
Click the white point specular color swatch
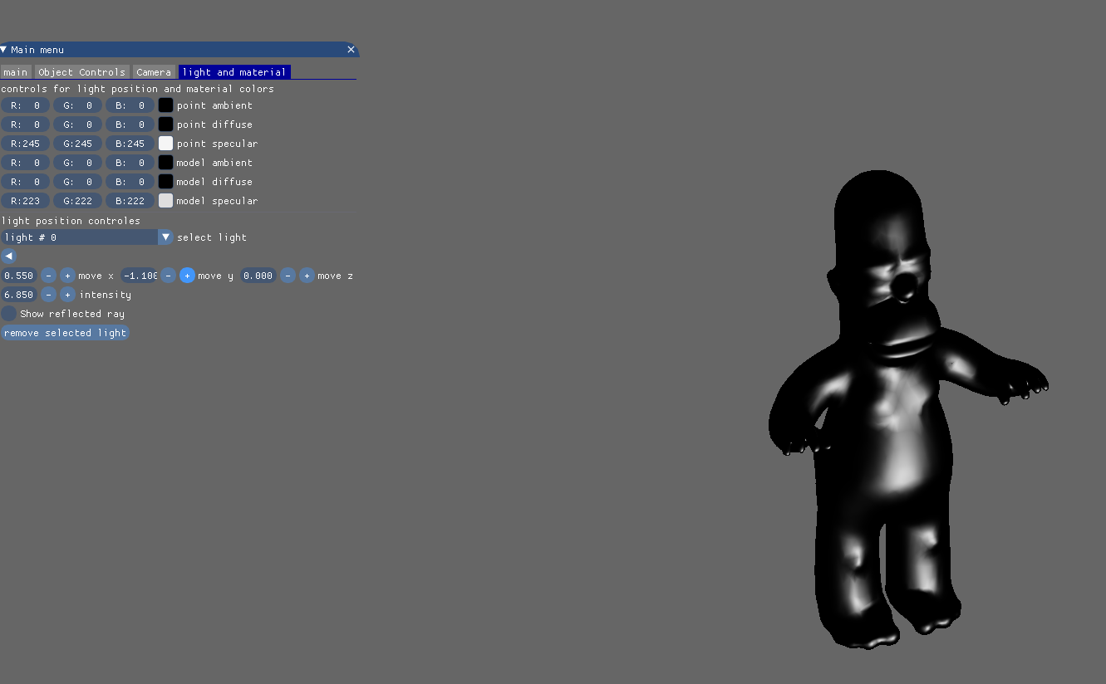click(x=165, y=143)
